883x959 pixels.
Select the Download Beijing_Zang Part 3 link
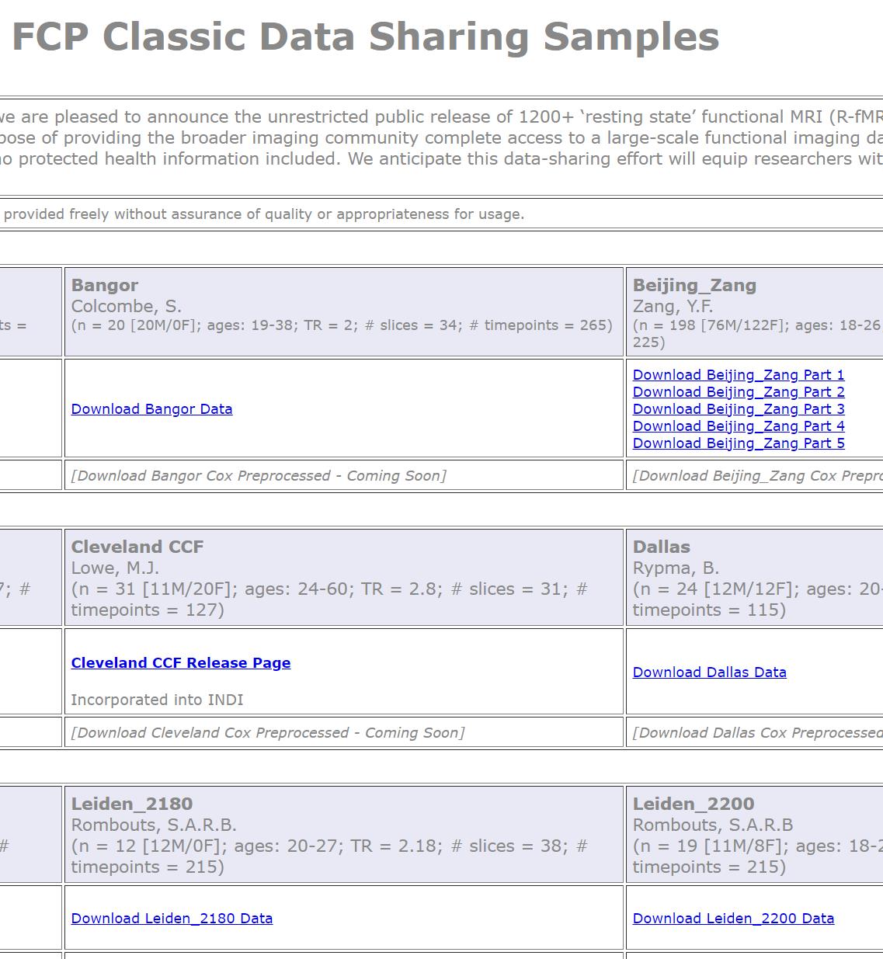738,409
